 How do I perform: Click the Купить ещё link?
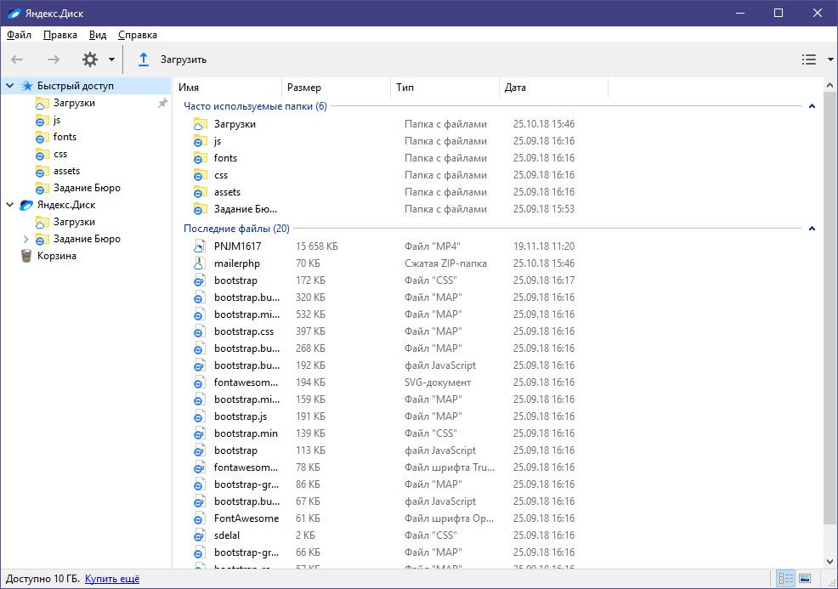(x=112, y=579)
